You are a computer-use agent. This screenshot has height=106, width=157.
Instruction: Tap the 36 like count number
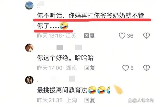pos(130,36)
